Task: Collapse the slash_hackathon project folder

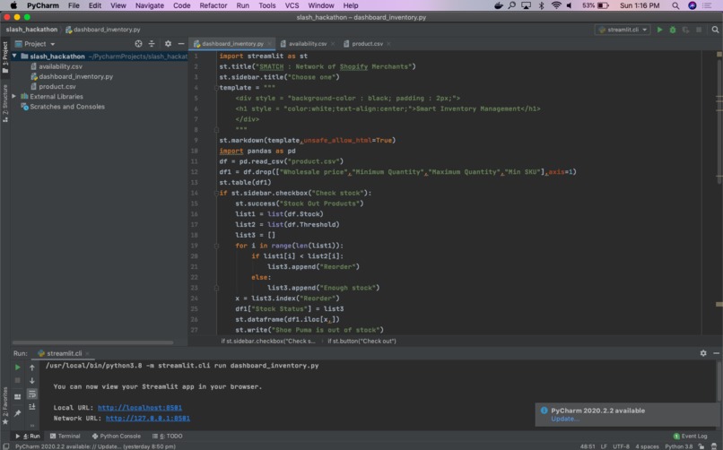Action: coord(14,56)
